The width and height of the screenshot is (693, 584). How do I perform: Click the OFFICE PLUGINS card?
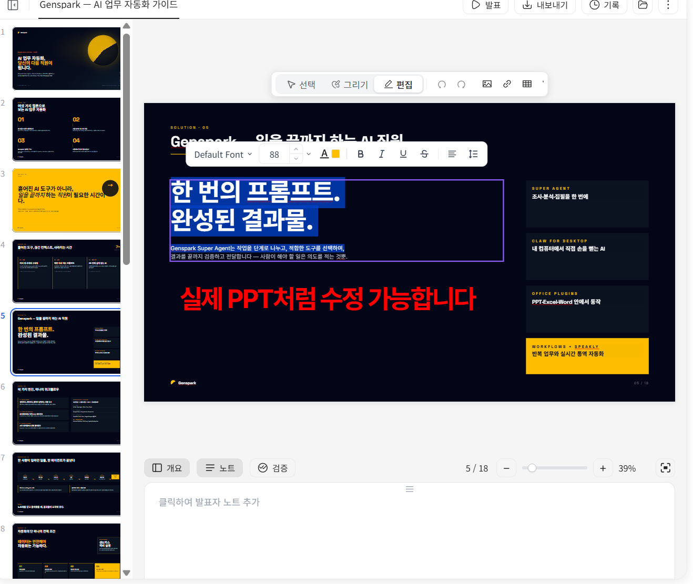click(x=587, y=309)
